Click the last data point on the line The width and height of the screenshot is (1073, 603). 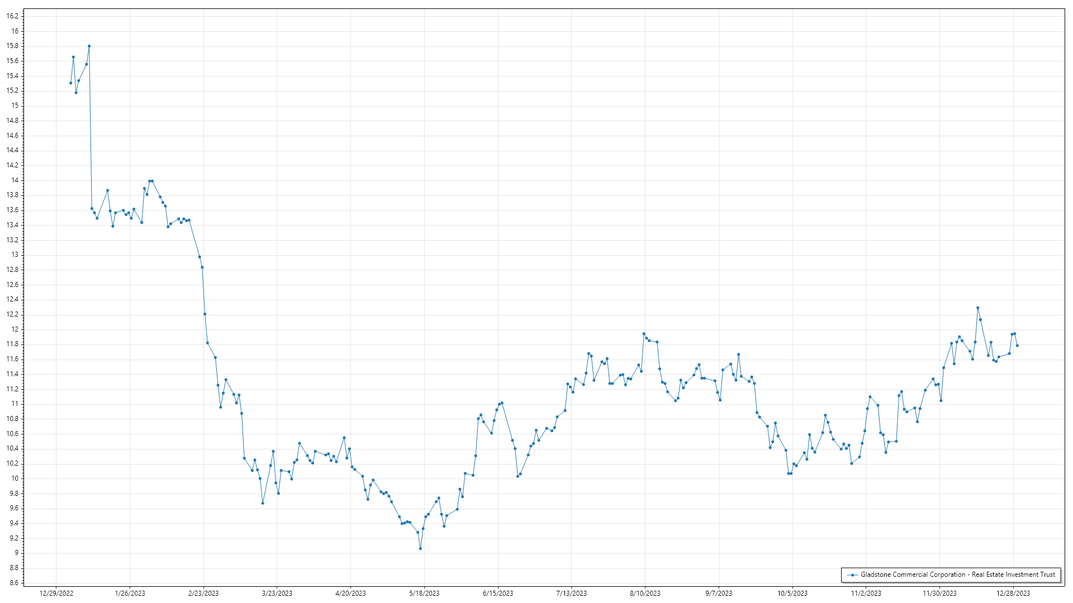[x=1017, y=346]
